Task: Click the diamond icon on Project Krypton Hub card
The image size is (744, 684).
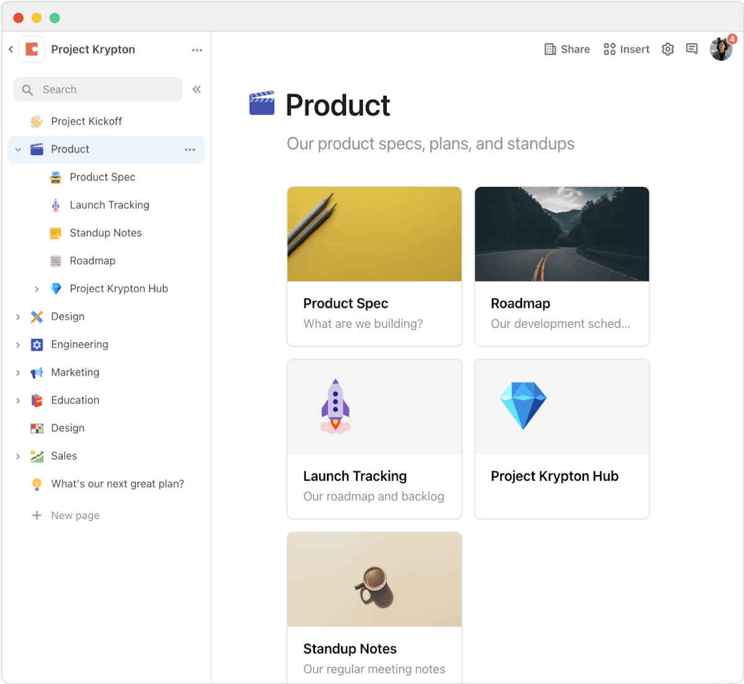Action: (523, 406)
